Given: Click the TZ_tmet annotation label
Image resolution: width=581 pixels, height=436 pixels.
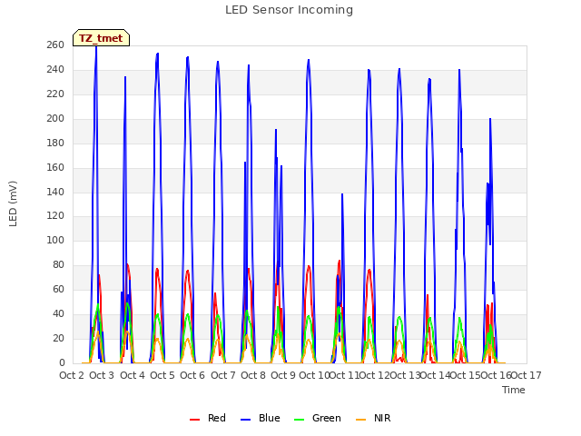Looking at the screenshot, I should tap(101, 38).
